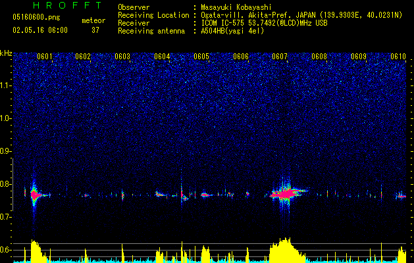Click the Ogata-vill. Akita-Pref. JAPAN coordinates text
This screenshot has width=414, height=263.
click(x=301, y=15)
